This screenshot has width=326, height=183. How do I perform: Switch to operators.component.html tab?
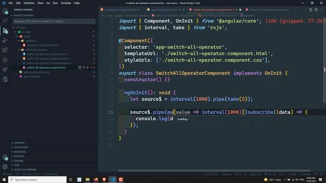(x=122, y=10)
